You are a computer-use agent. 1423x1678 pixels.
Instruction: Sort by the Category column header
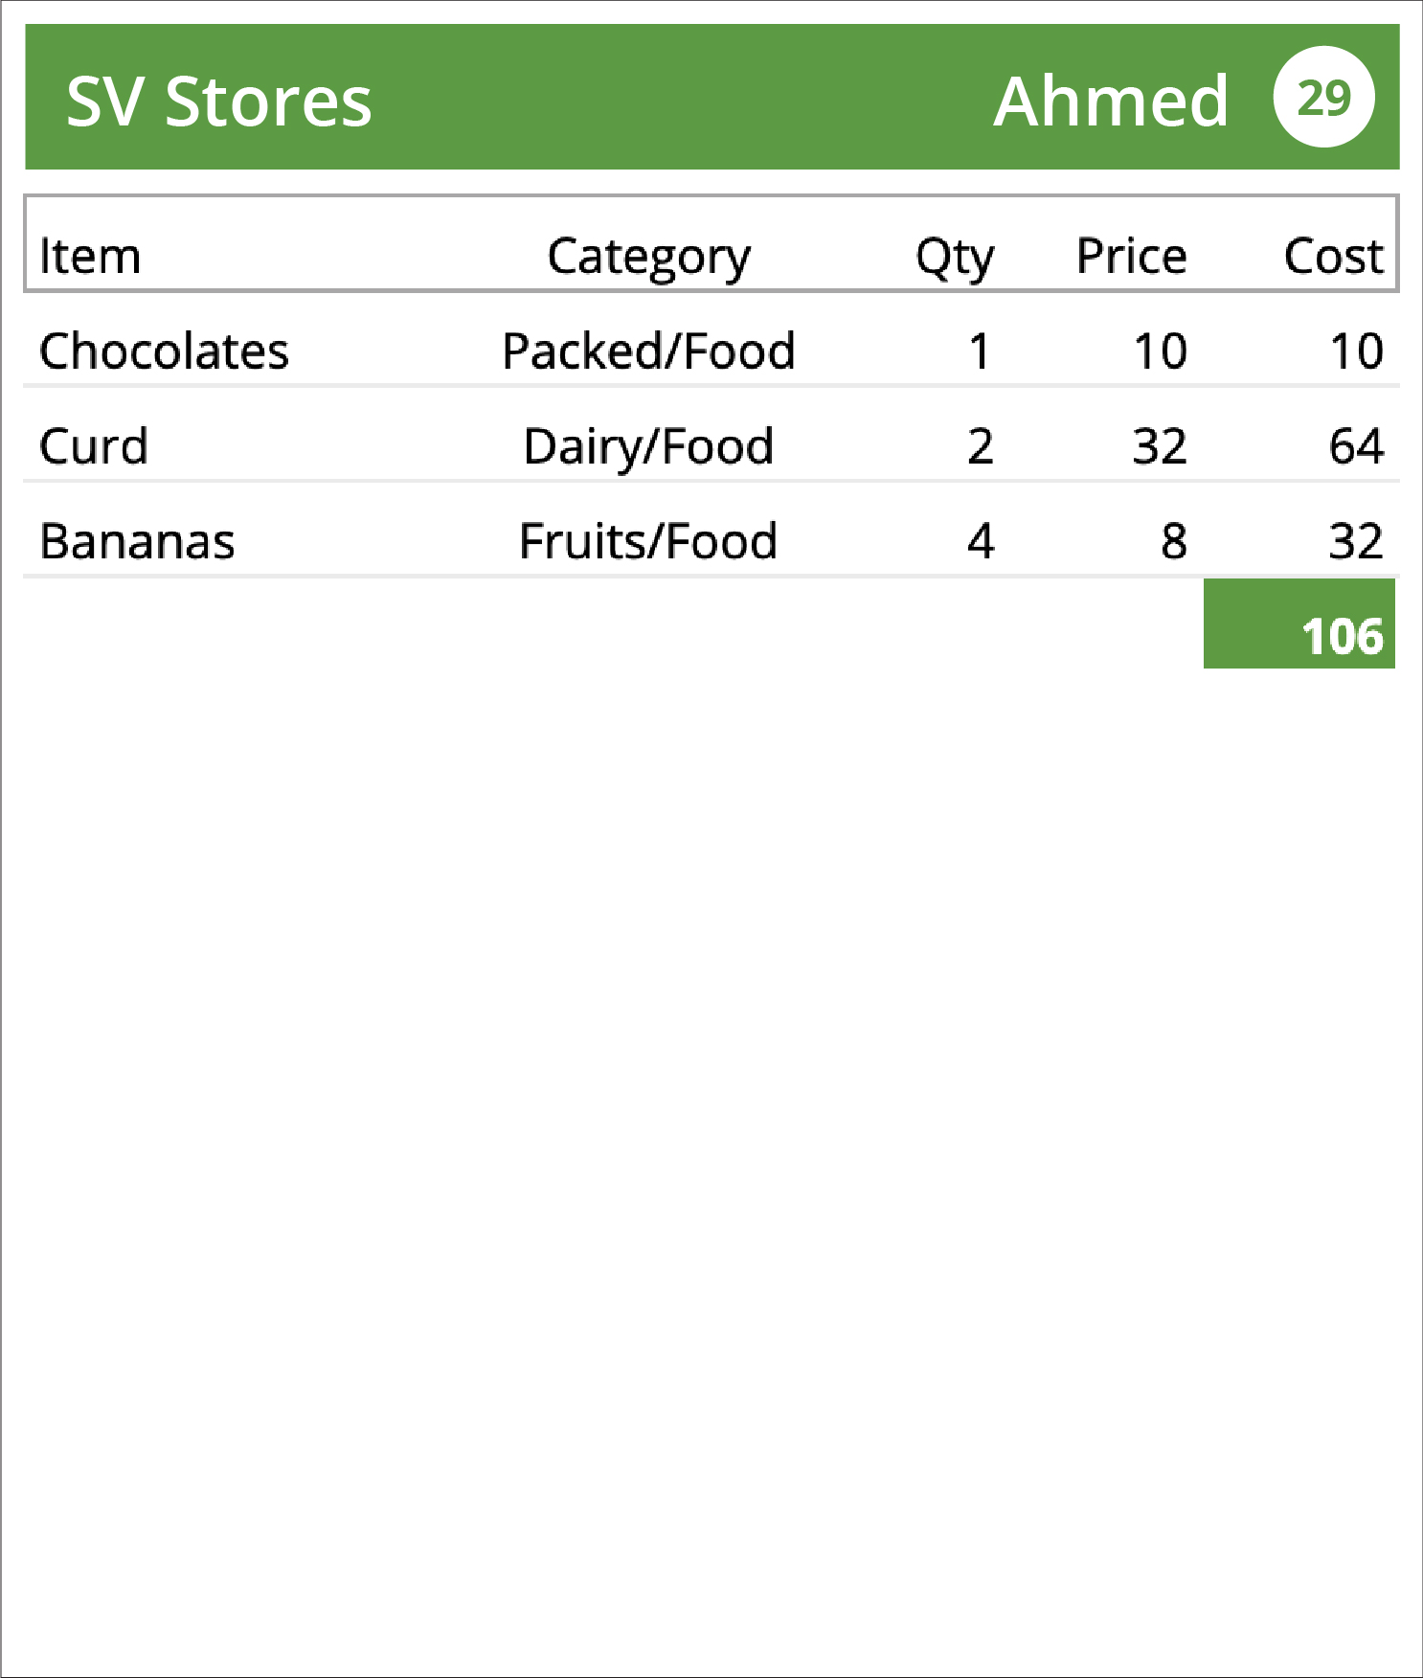coord(648,259)
